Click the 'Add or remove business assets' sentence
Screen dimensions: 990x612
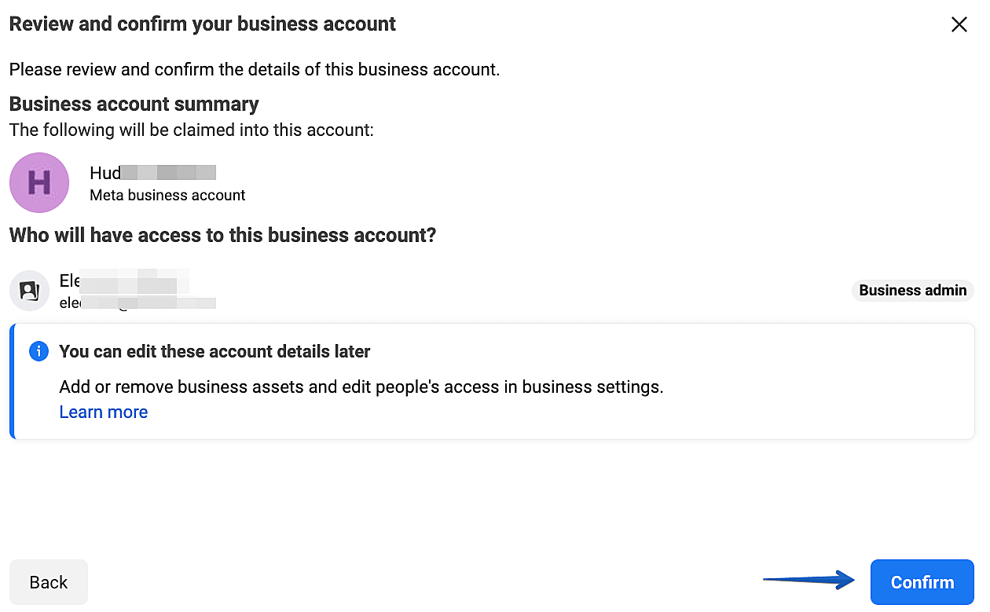(361, 387)
